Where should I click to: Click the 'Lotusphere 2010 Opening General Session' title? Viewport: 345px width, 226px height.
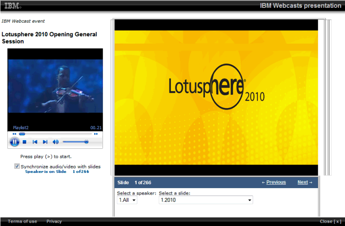(49, 38)
